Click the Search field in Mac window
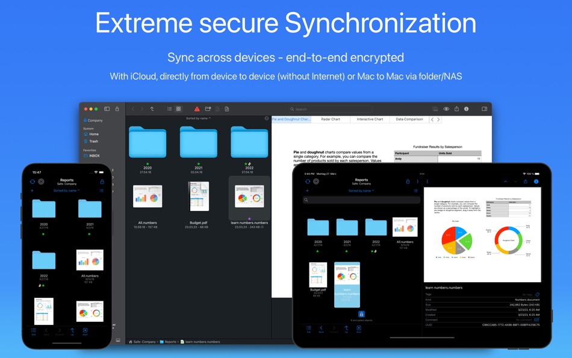 [331, 109]
